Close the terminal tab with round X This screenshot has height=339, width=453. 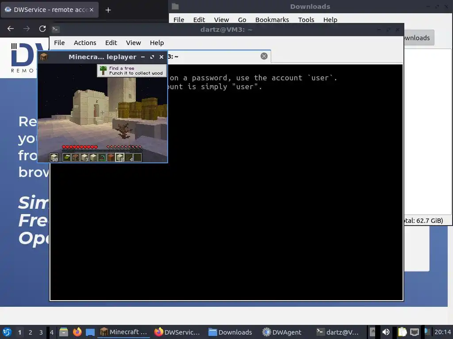(264, 56)
